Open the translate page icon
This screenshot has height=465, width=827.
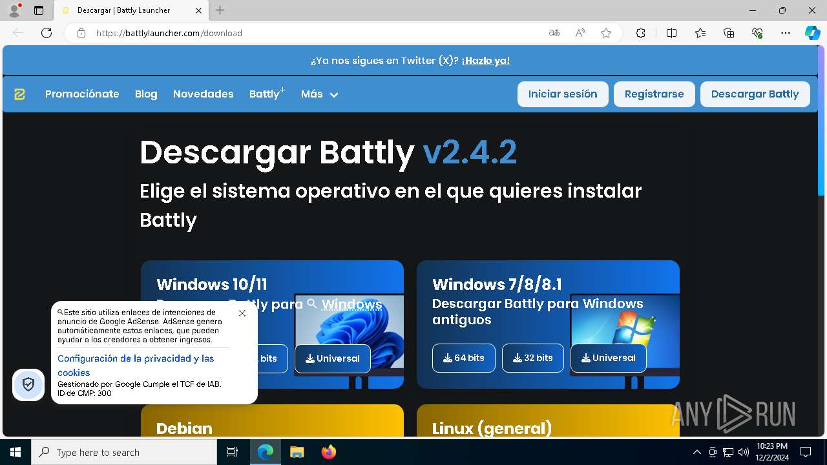(x=554, y=33)
